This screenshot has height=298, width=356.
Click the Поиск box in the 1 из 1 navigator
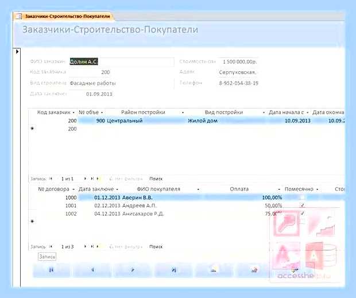tap(156, 179)
